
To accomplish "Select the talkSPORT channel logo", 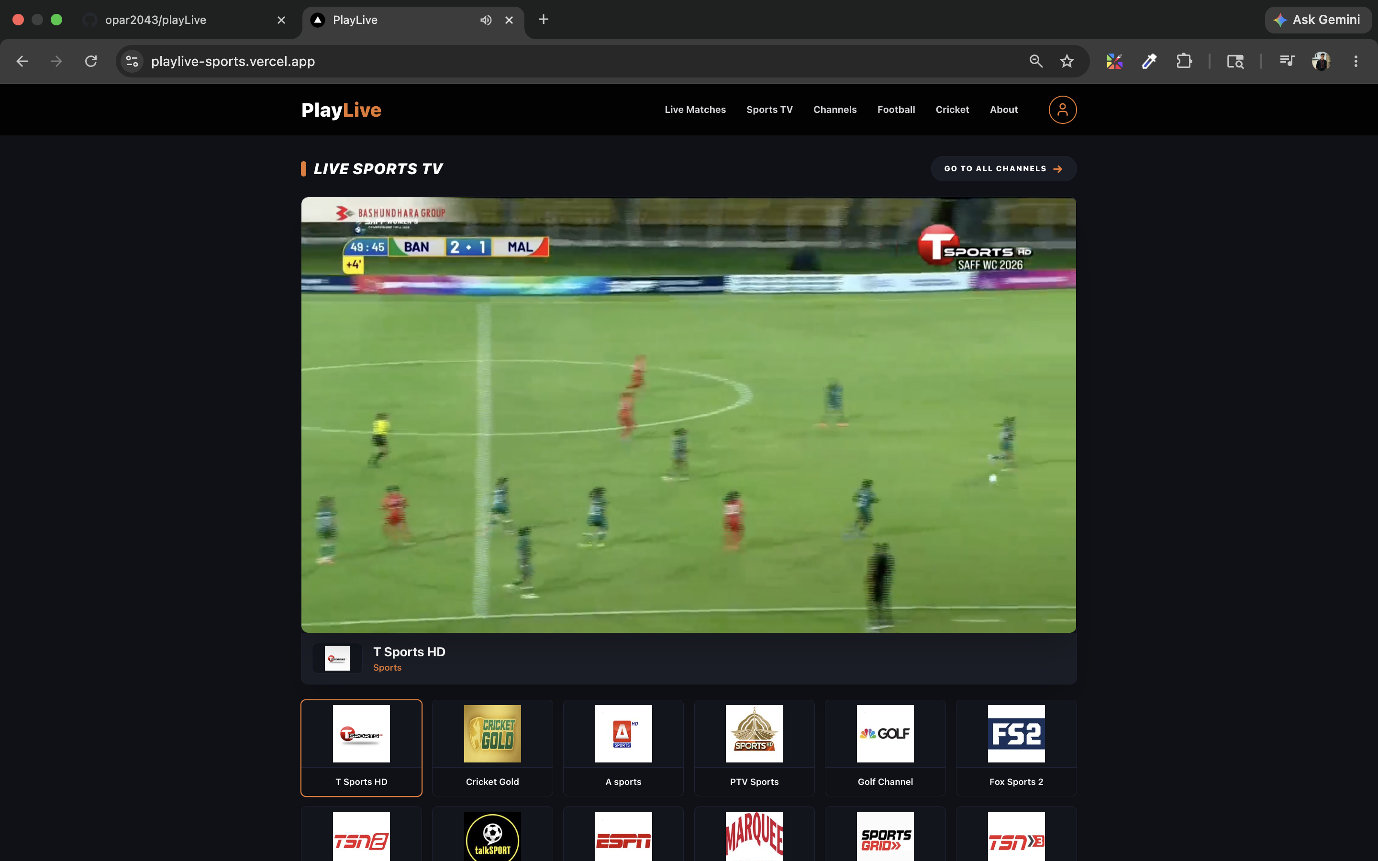I will click(x=492, y=837).
